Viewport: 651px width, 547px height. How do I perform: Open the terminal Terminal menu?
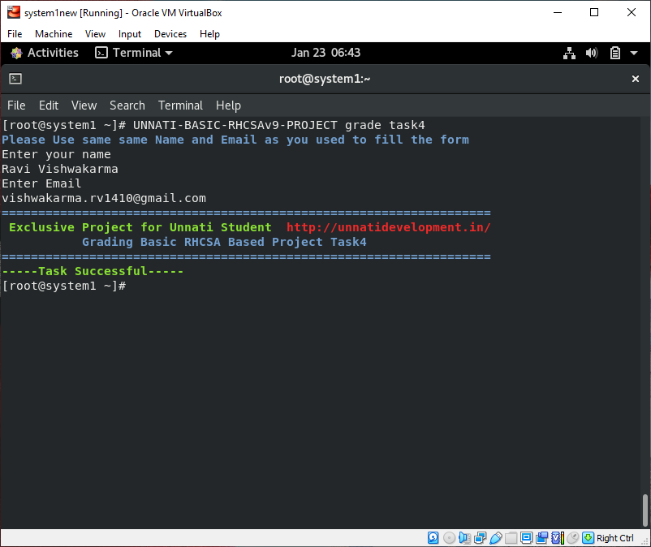pyautogui.click(x=180, y=106)
